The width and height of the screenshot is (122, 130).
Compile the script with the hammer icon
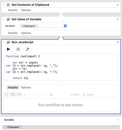pyautogui.click(x=28, y=49)
